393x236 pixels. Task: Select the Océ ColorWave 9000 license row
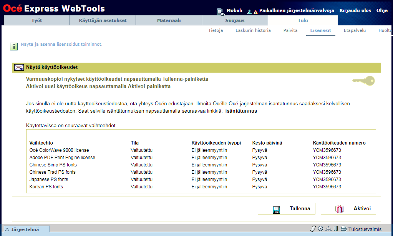tap(201, 150)
